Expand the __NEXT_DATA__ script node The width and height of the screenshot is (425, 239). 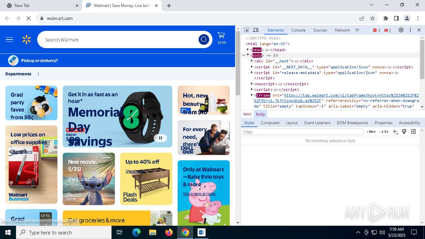coord(252,67)
